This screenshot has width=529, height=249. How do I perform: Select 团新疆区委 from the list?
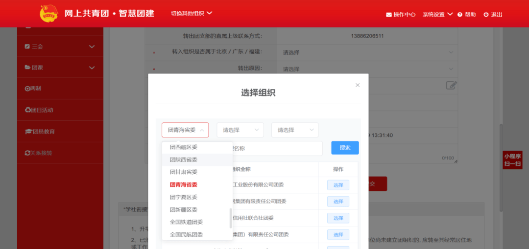[x=197, y=209]
